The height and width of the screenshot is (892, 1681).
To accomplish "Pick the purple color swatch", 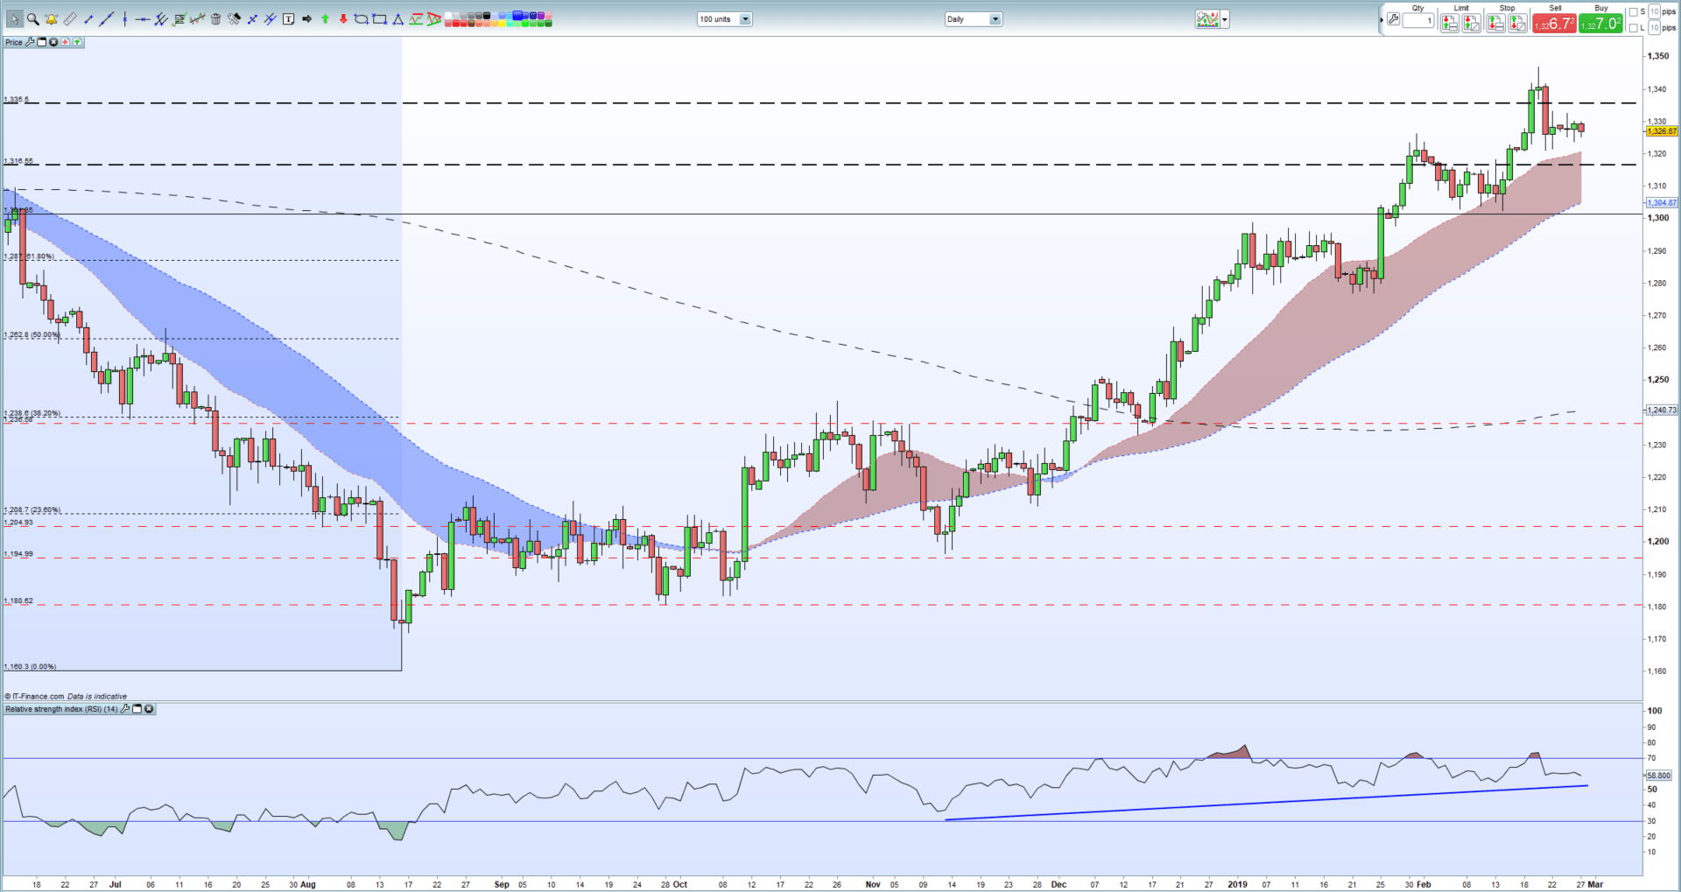I will click(x=540, y=15).
